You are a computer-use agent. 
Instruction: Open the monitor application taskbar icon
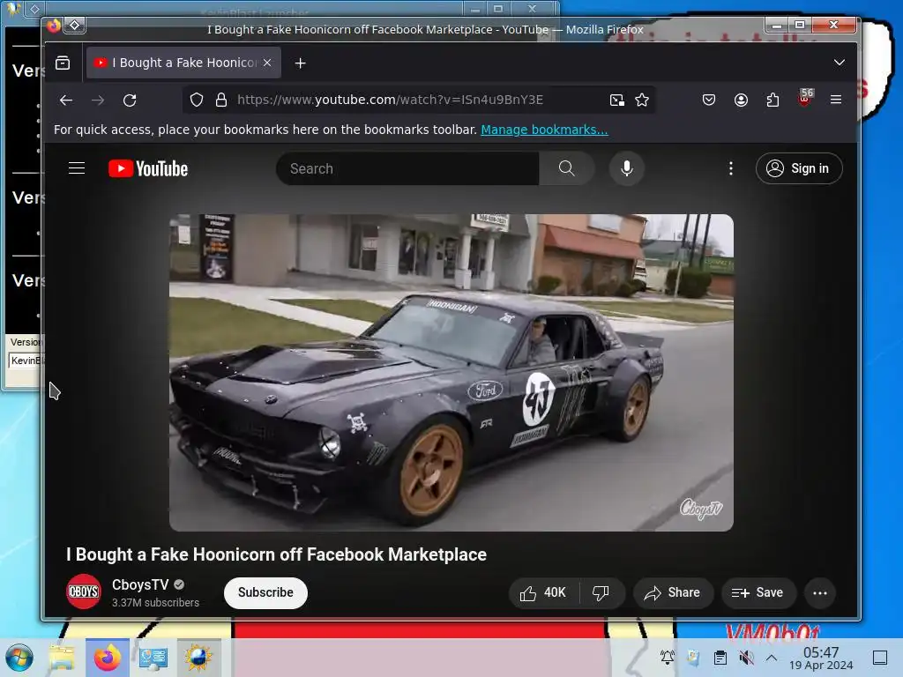click(x=153, y=658)
